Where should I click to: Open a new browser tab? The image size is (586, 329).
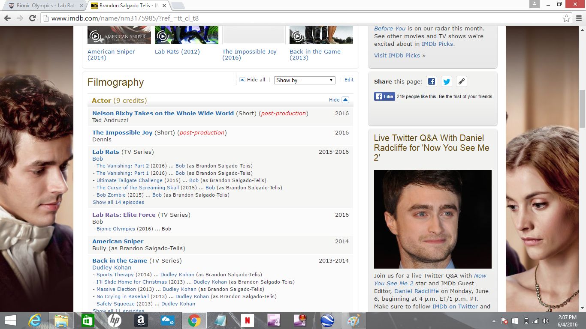click(178, 6)
